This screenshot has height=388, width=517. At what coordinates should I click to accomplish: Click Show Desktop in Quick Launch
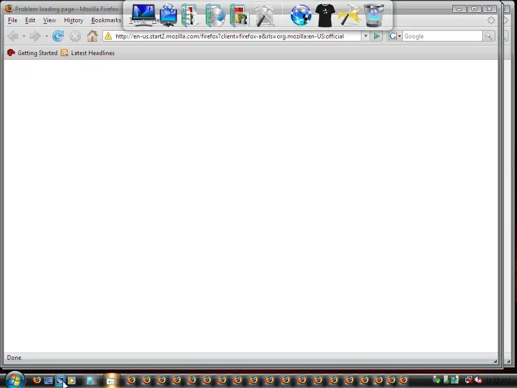click(x=48, y=381)
